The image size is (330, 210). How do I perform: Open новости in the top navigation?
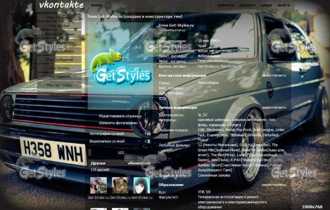(x=226, y=5)
